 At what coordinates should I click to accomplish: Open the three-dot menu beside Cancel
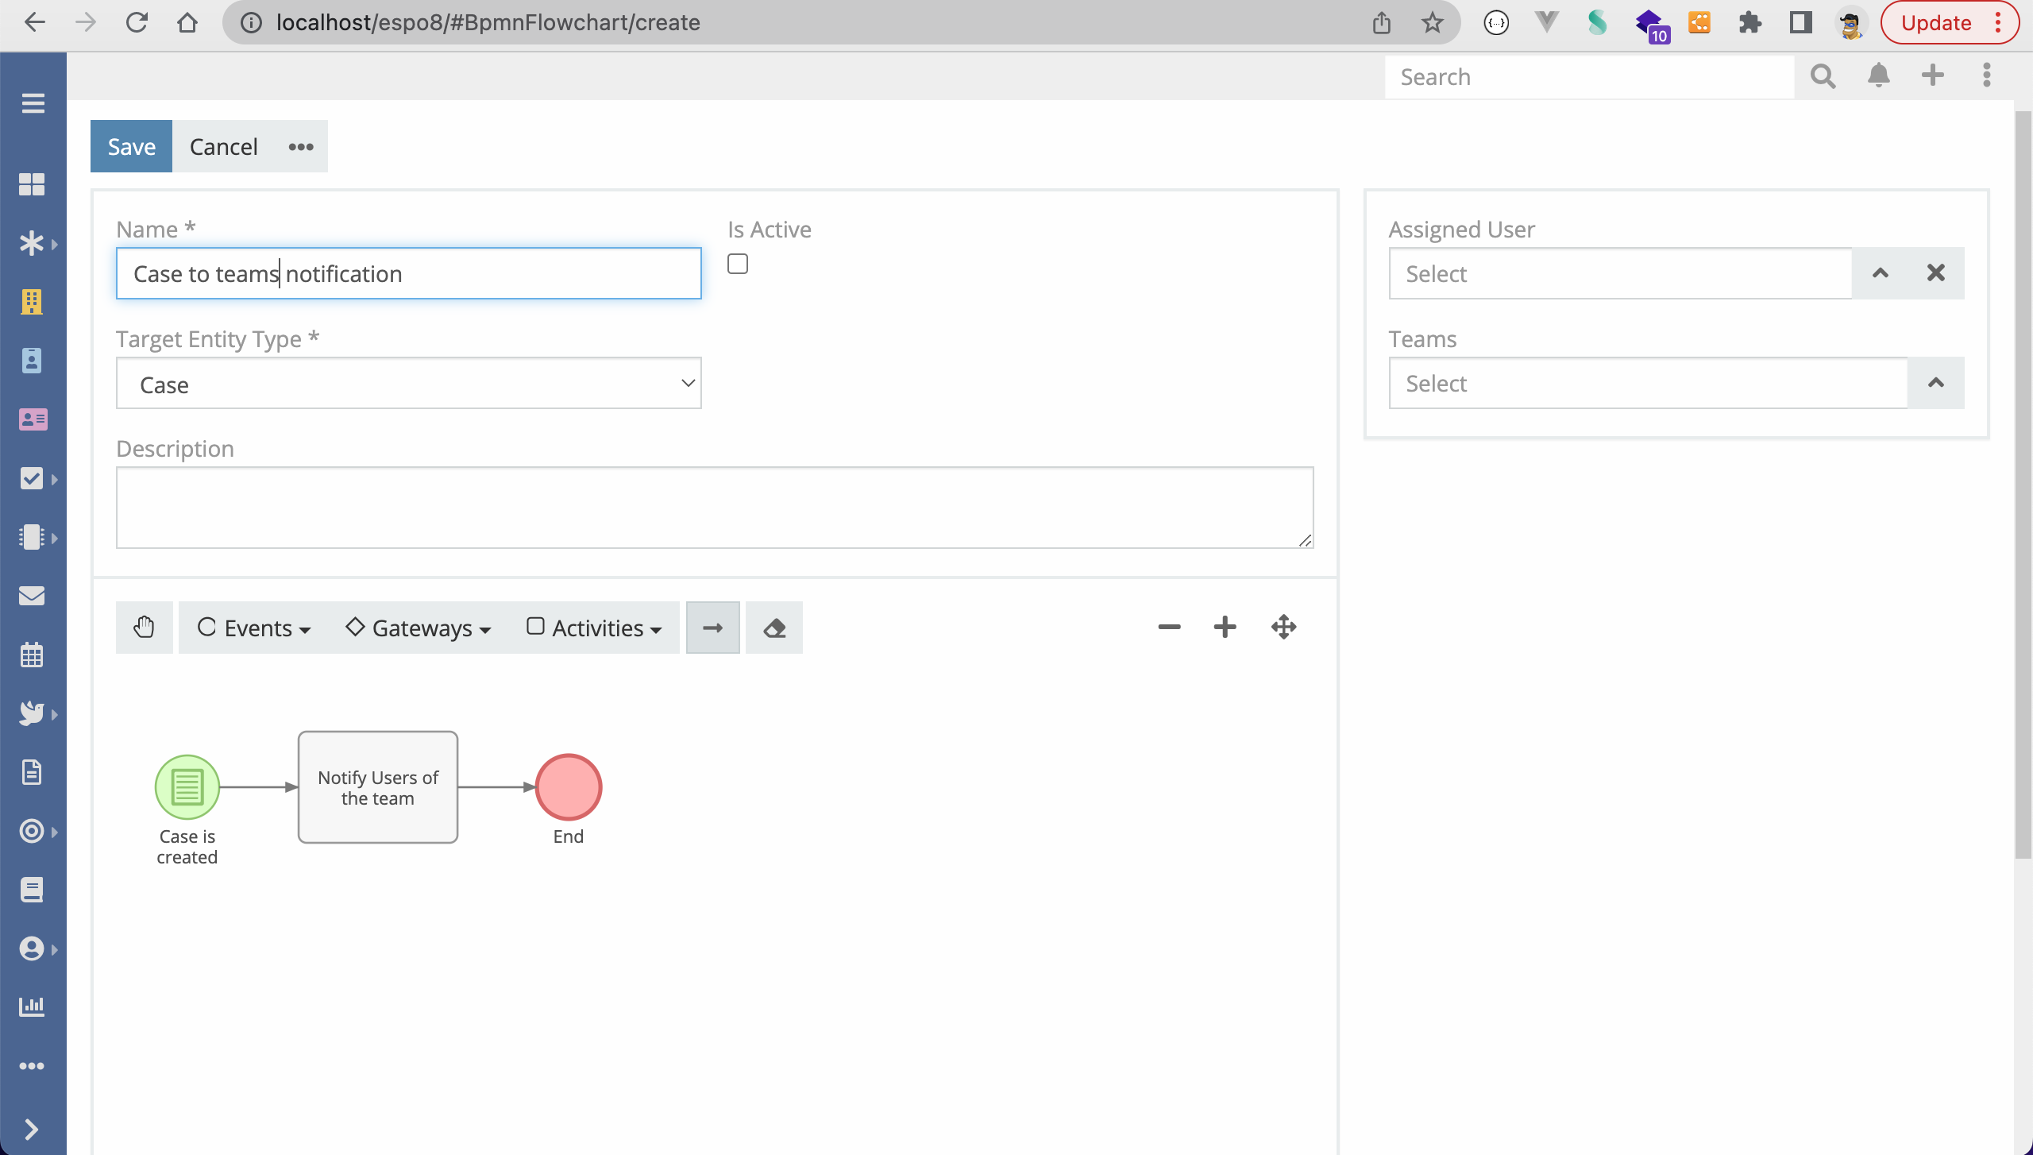click(x=301, y=146)
